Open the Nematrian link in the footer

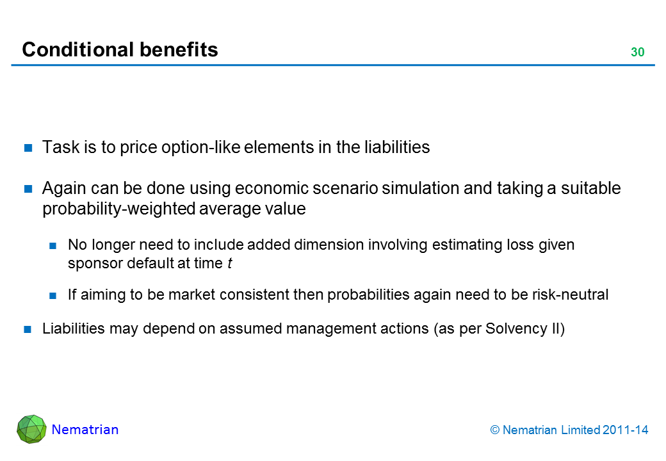click(x=85, y=430)
